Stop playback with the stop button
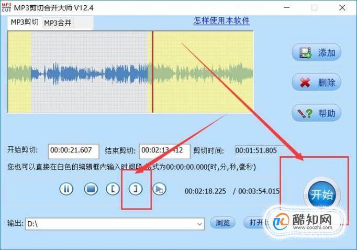The width and height of the screenshot is (357, 250). (x=91, y=189)
